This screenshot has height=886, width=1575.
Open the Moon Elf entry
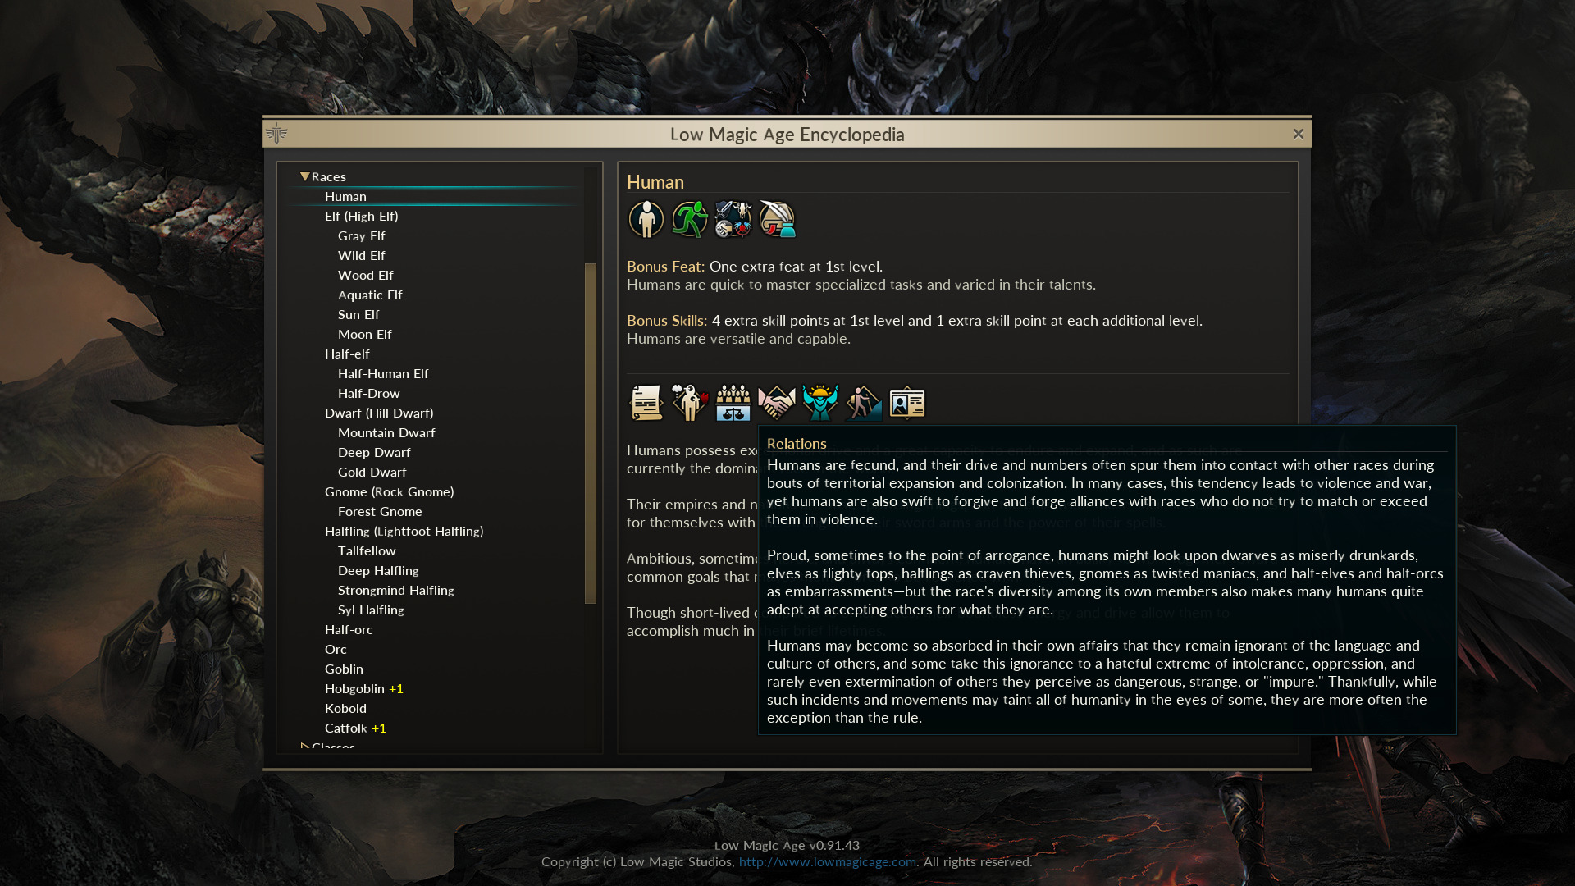click(x=364, y=334)
